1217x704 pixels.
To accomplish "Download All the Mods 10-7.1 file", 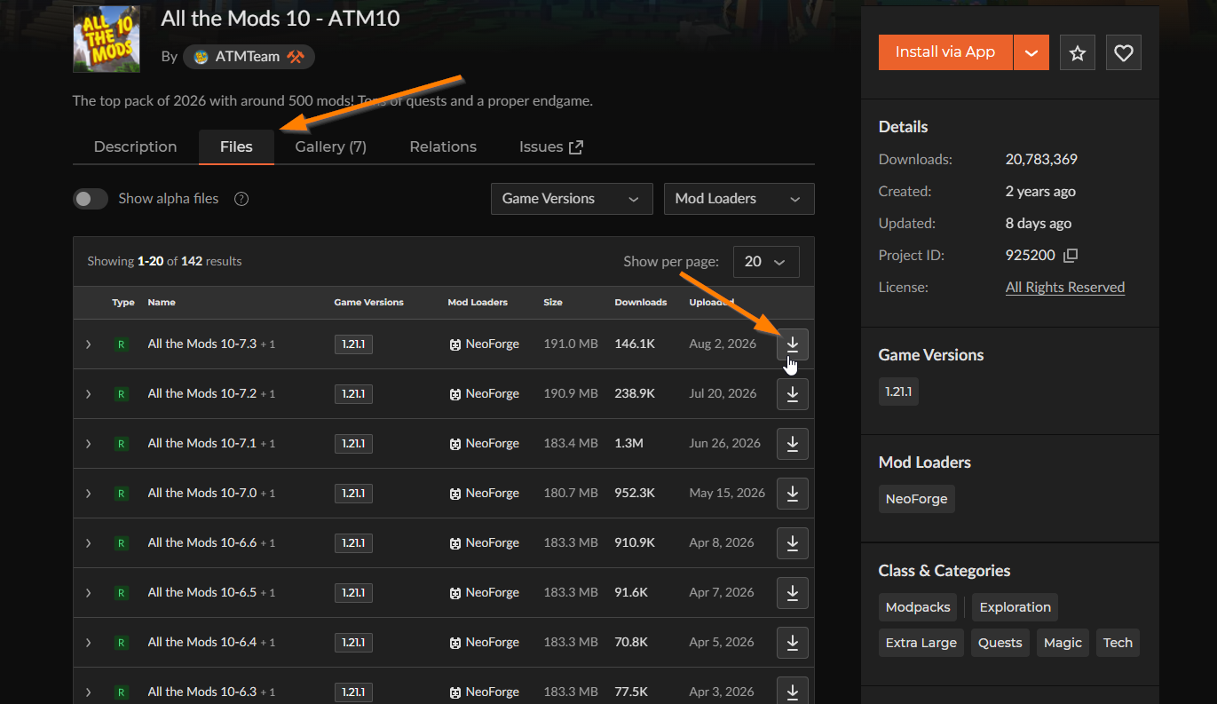I will pyautogui.click(x=793, y=443).
